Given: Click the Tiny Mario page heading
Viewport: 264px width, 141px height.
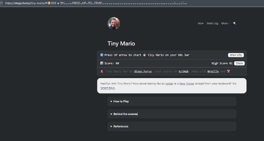Looking at the screenshot, I should click(121, 43).
